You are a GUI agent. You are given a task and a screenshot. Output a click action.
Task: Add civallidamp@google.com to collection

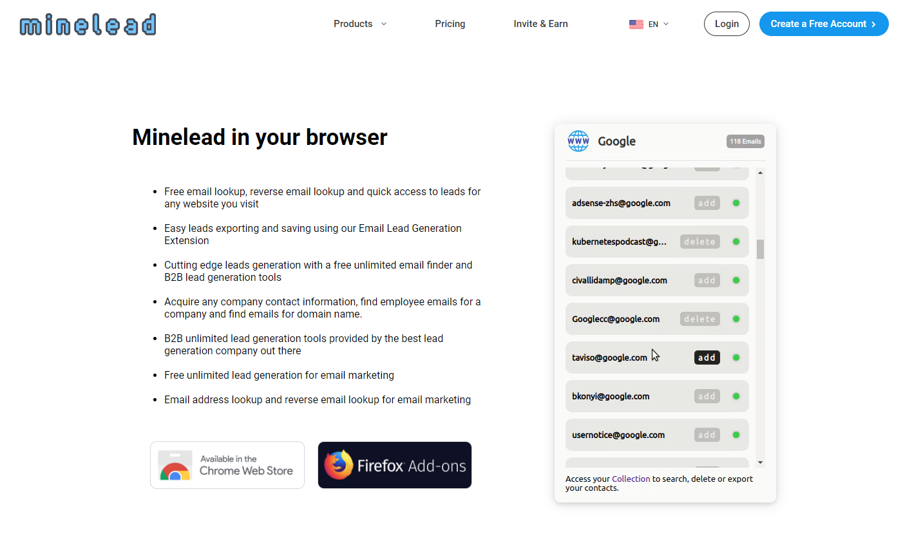click(x=707, y=280)
